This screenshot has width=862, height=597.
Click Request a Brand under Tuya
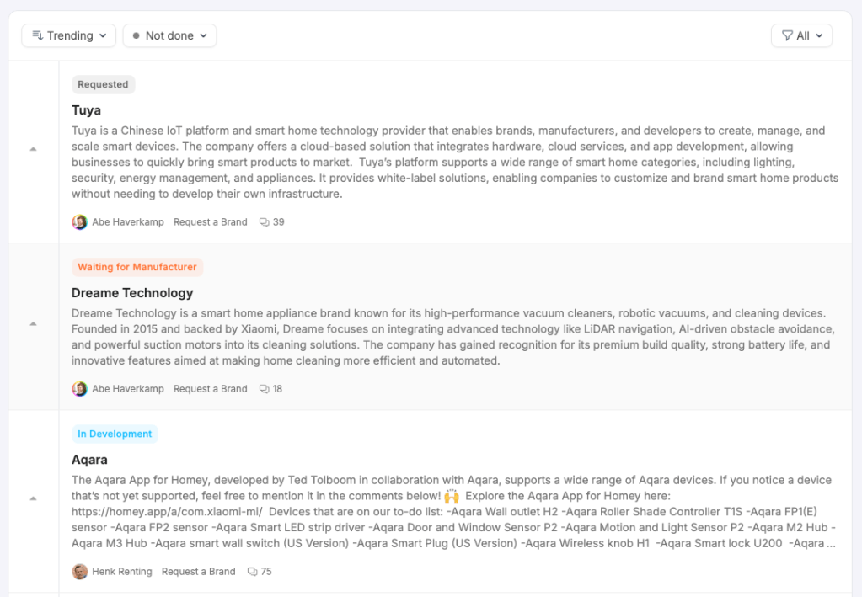pos(210,222)
